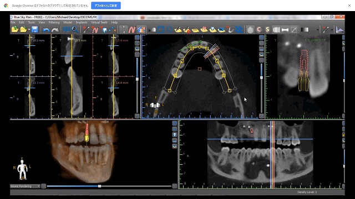Click the blue square outline icon
This screenshot has height=199, width=355.
pos(161,29)
